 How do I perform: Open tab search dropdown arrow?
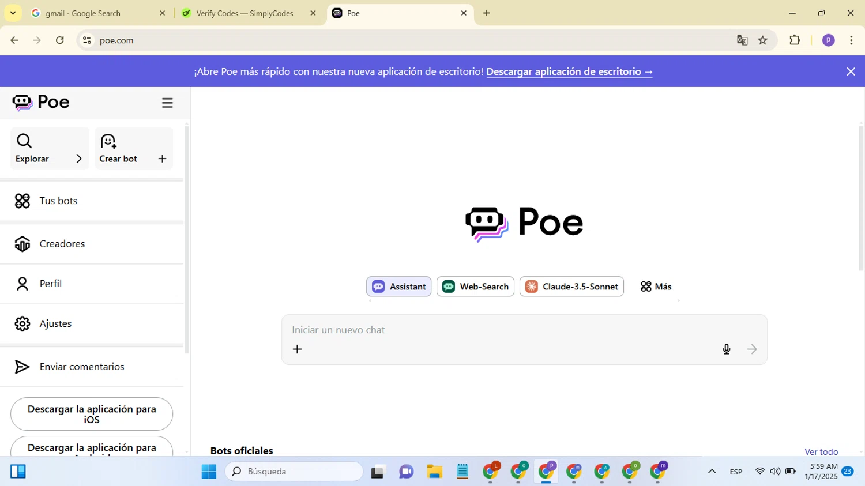pos(13,13)
